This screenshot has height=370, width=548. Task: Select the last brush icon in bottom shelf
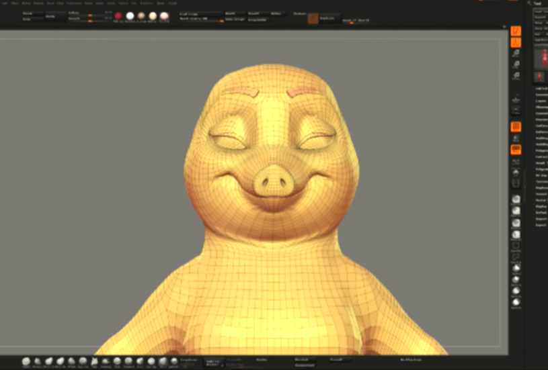pos(174,362)
